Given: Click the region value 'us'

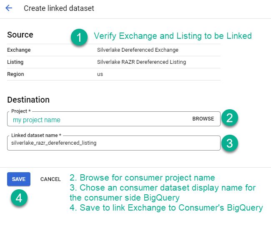Looking at the screenshot, I should coord(100,74).
